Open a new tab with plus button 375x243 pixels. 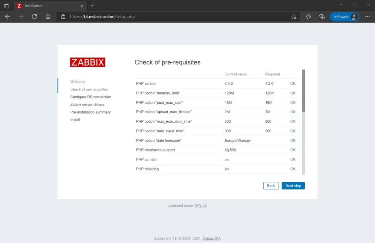[x=92, y=5]
